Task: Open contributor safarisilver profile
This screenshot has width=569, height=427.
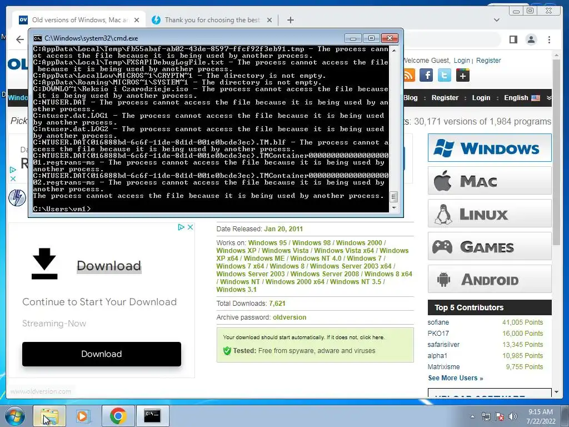Action: pos(443,345)
